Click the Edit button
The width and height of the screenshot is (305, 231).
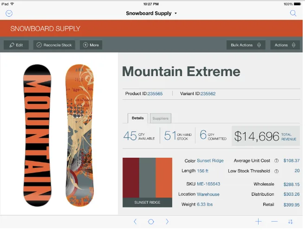(x=16, y=45)
